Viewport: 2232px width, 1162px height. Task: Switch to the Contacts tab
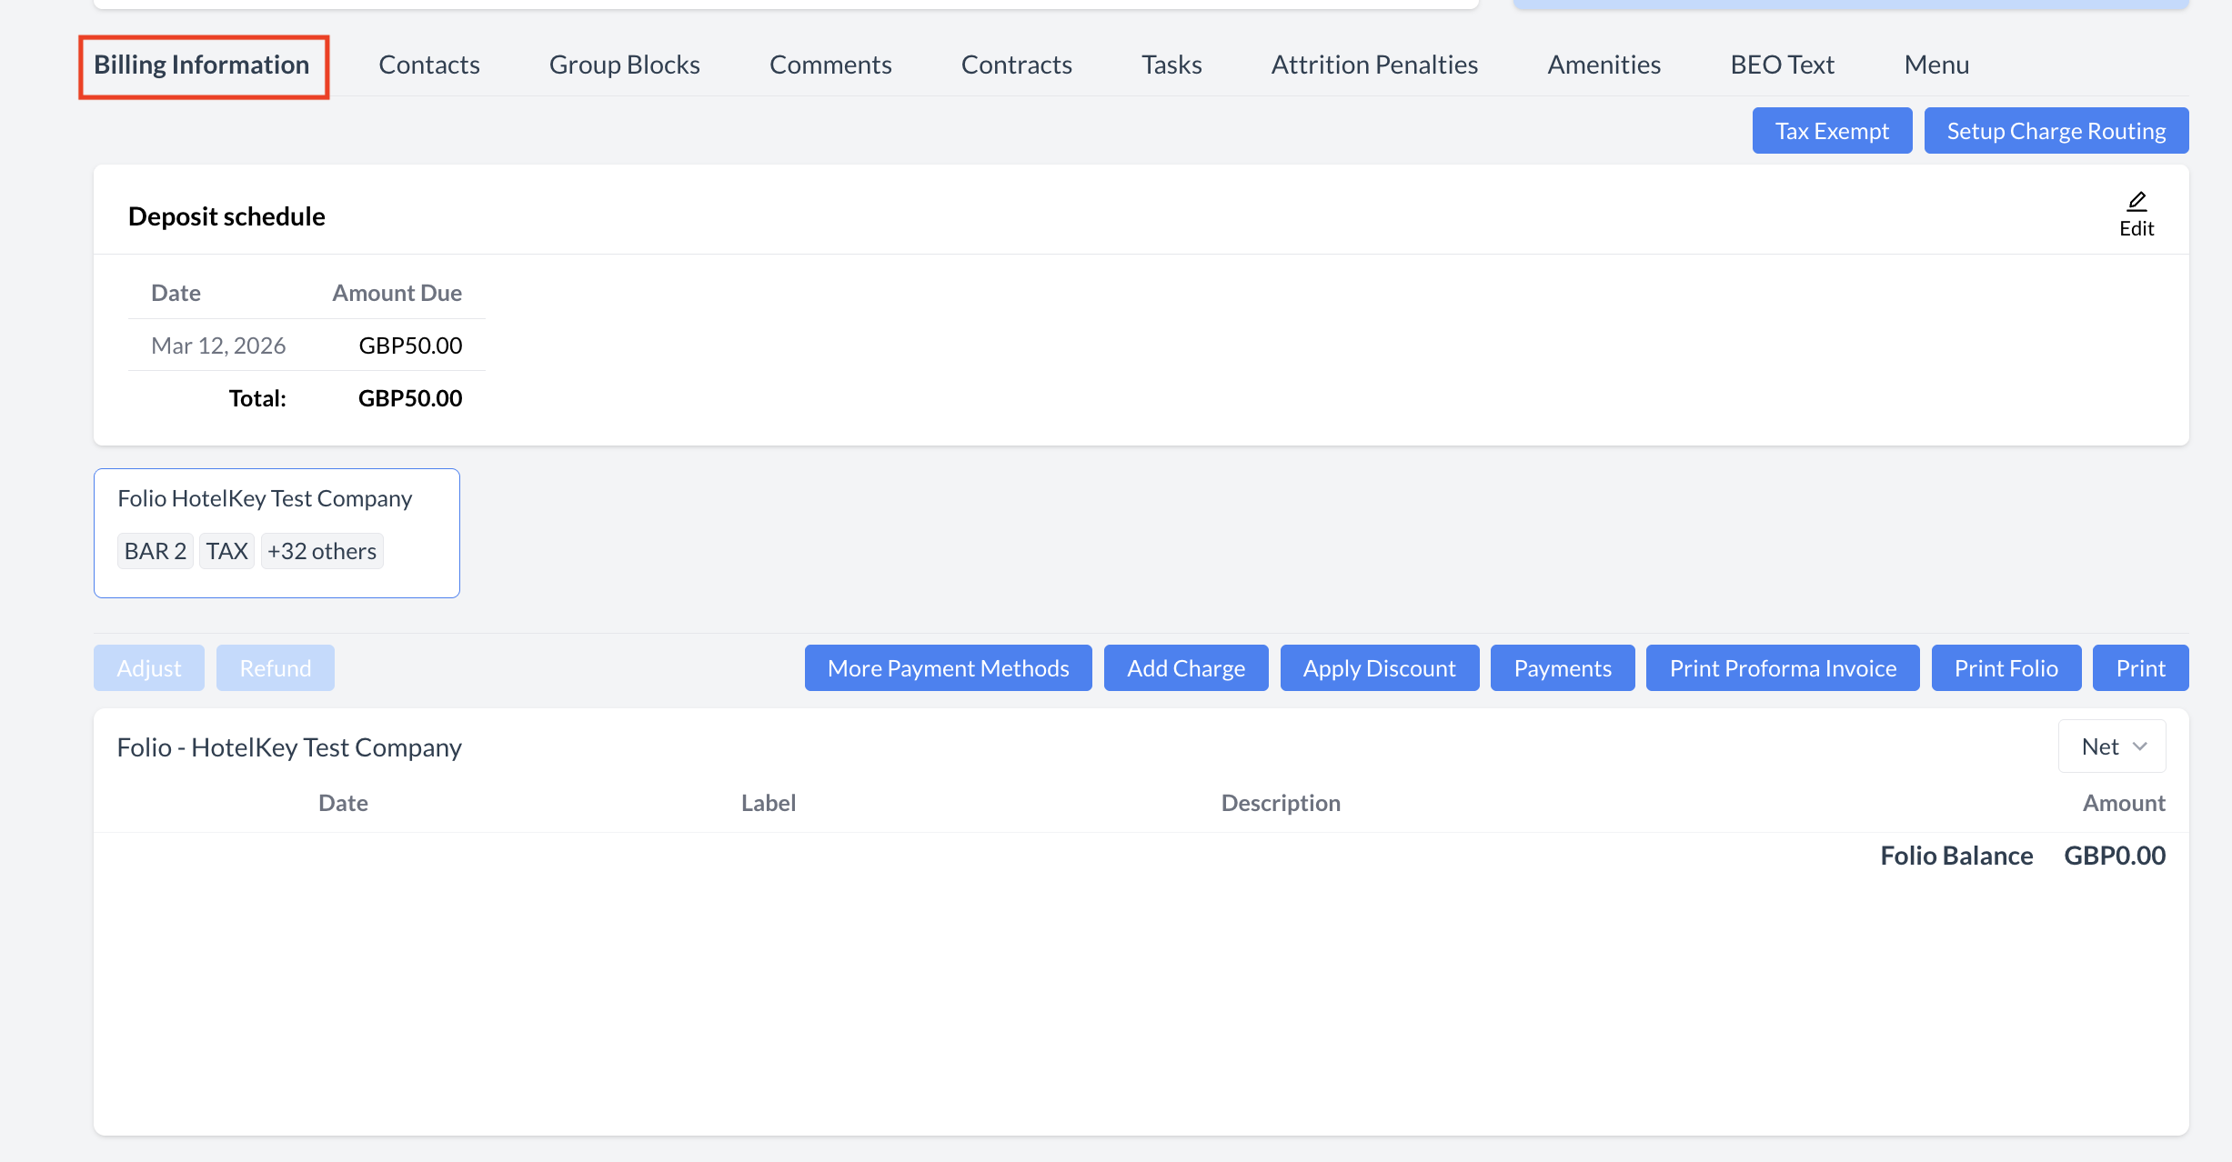pos(428,65)
